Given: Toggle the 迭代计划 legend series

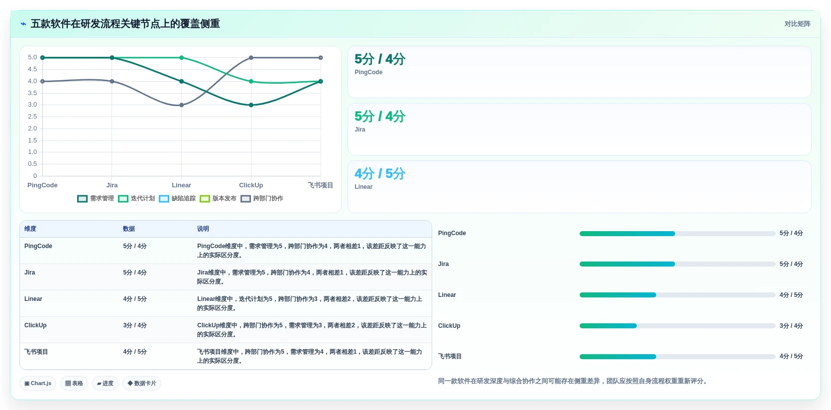Looking at the screenshot, I should (x=136, y=198).
